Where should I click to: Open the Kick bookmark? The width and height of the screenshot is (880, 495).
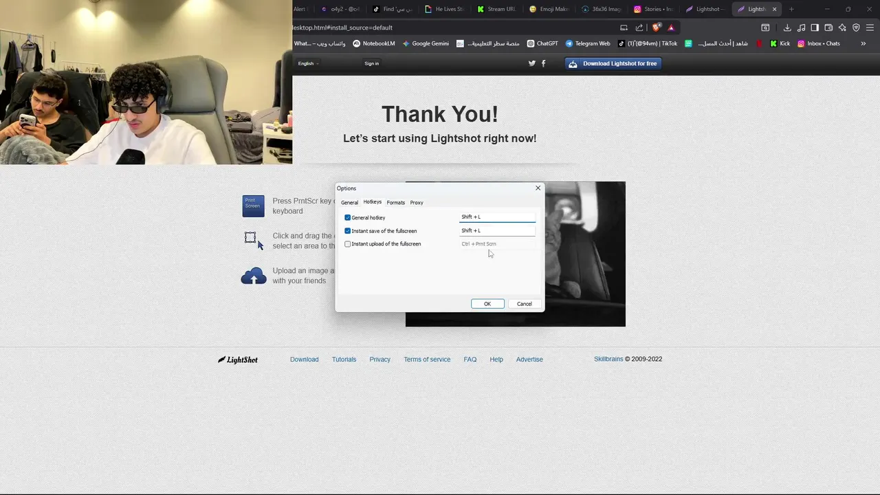[780, 43]
